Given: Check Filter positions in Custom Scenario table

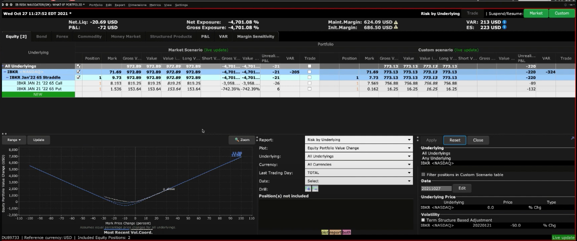Looking at the screenshot, I should click(423, 174).
